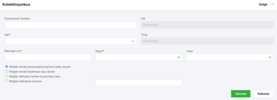Focus the amount field beside määratud summa
277x100 pixels.
tap(139, 83)
